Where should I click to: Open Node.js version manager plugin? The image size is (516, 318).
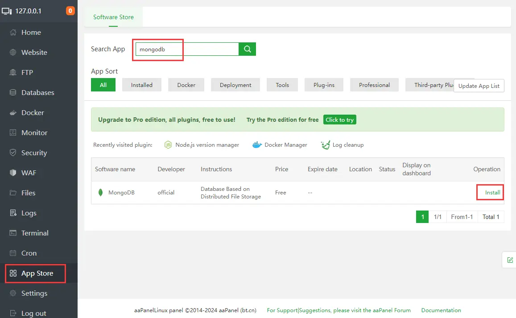(207, 145)
